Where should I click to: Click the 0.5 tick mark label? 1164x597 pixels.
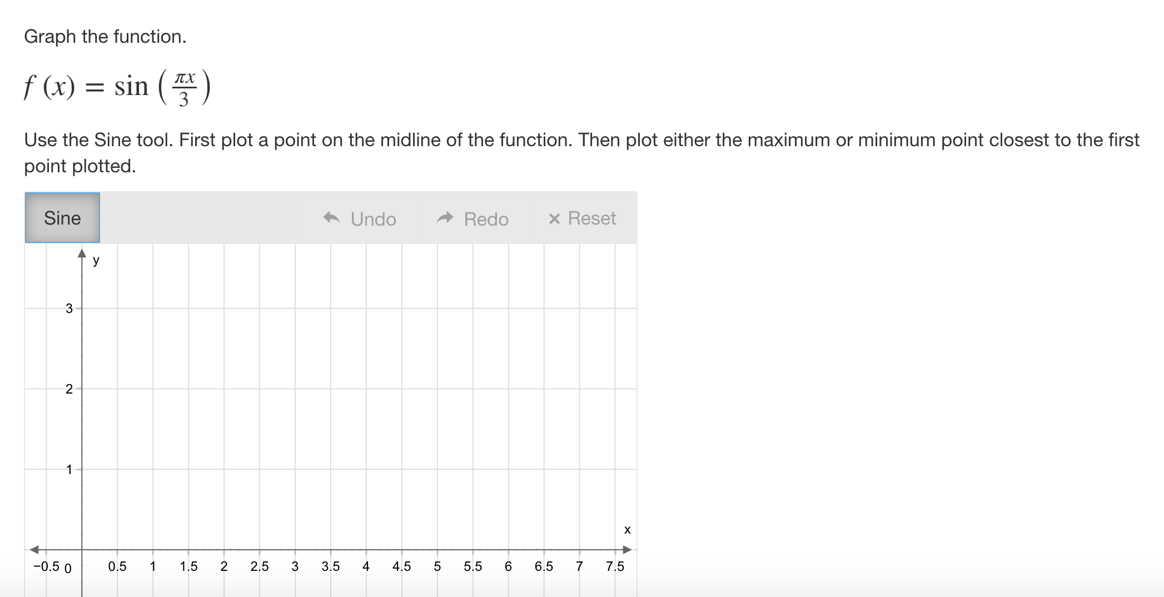pos(117,566)
